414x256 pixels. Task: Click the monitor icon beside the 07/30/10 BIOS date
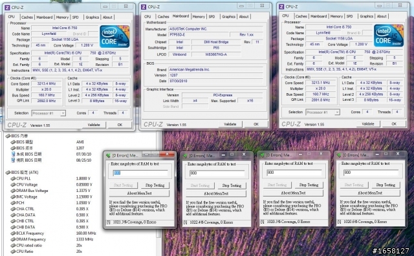13,154
